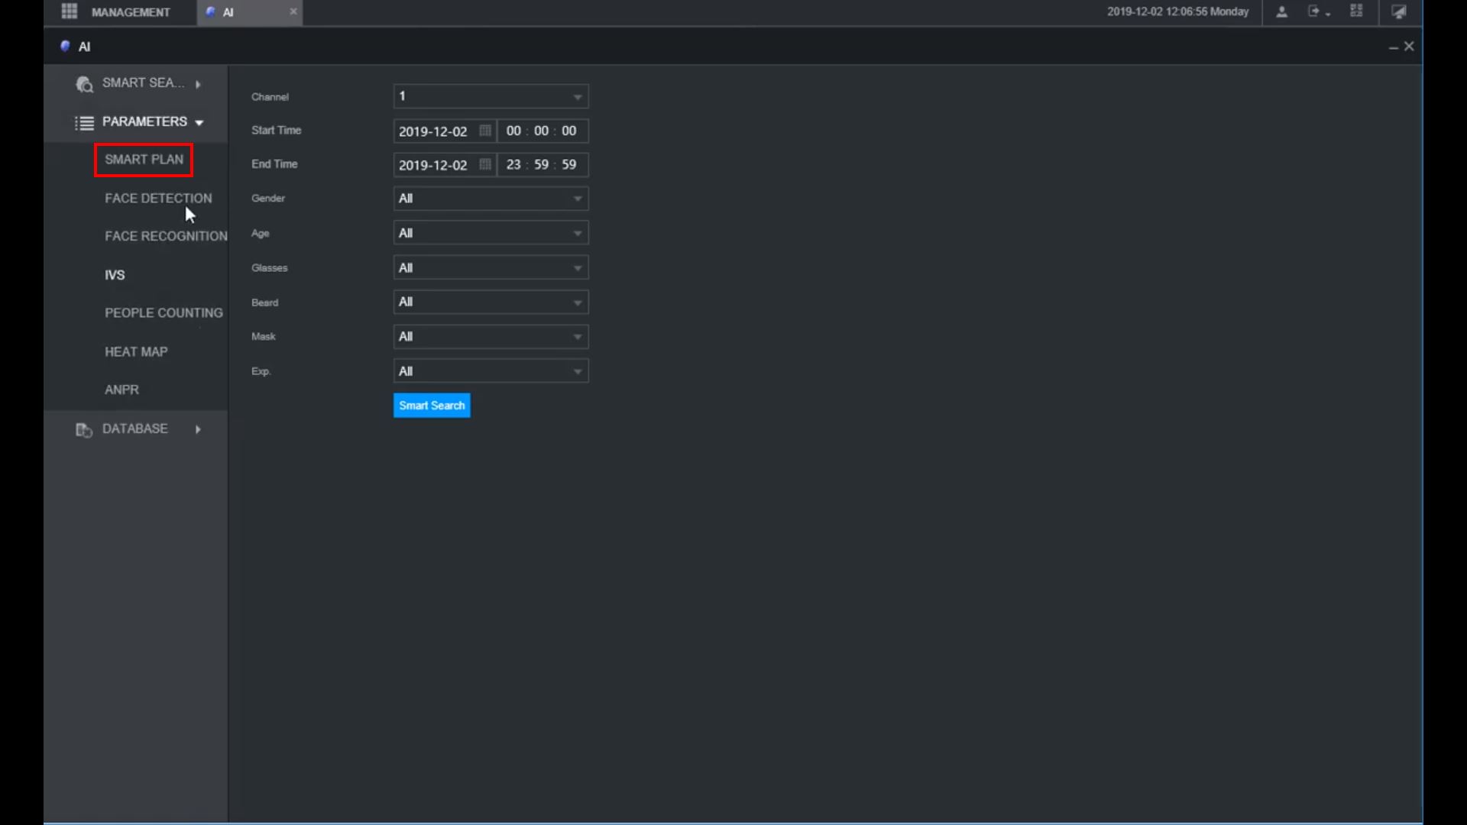The width and height of the screenshot is (1467, 825).
Task: Click the logout icon in top bar
Action: 1315,11
